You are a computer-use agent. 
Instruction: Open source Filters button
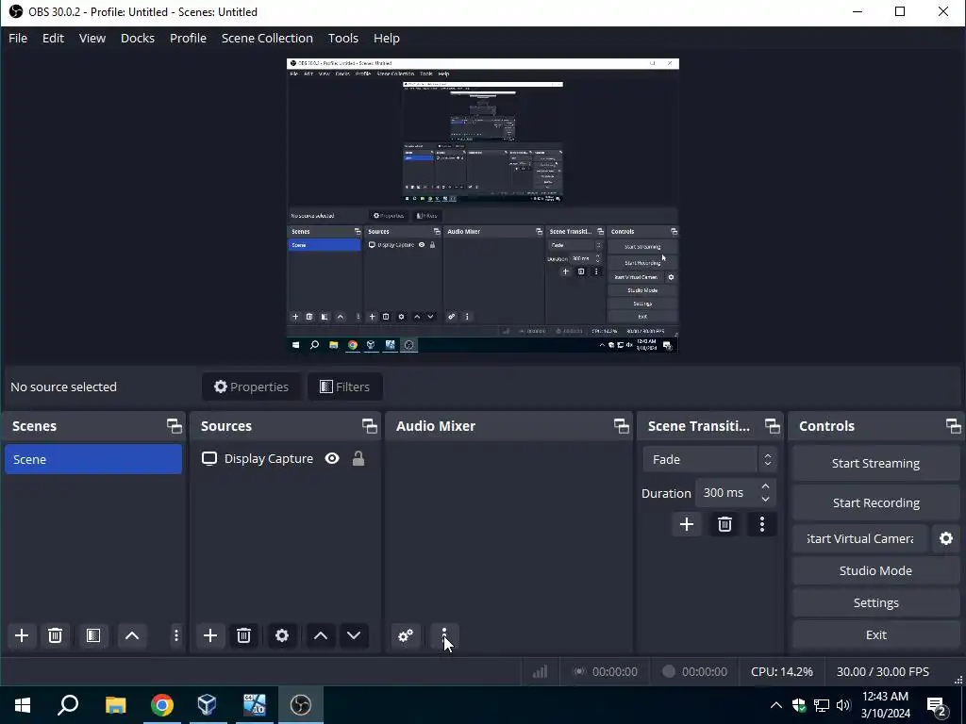(345, 387)
